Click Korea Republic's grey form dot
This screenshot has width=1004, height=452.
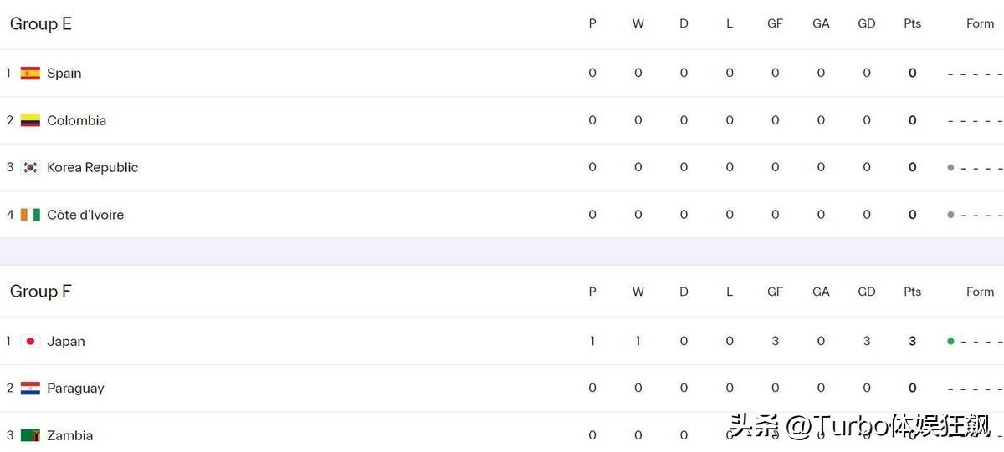(x=950, y=167)
